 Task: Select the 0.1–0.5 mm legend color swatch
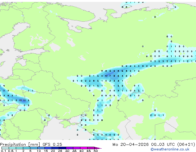(x=5, y=148)
